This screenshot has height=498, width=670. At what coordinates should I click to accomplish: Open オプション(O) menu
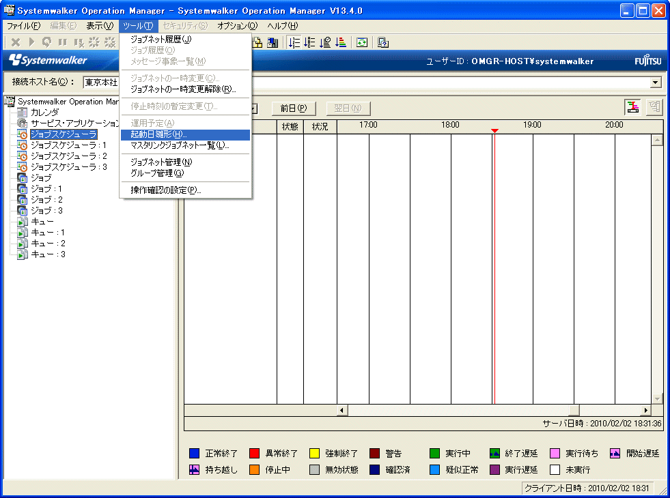(x=238, y=26)
